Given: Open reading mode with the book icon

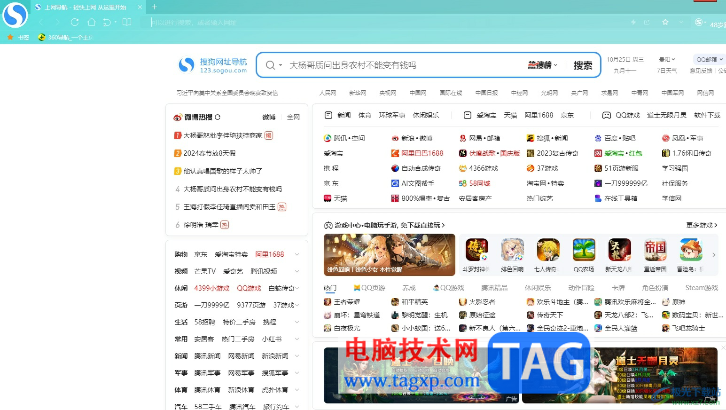Looking at the screenshot, I should click(127, 22).
